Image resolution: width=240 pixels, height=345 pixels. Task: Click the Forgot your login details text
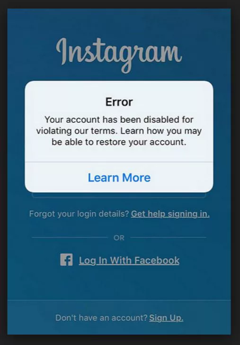(x=79, y=214)
